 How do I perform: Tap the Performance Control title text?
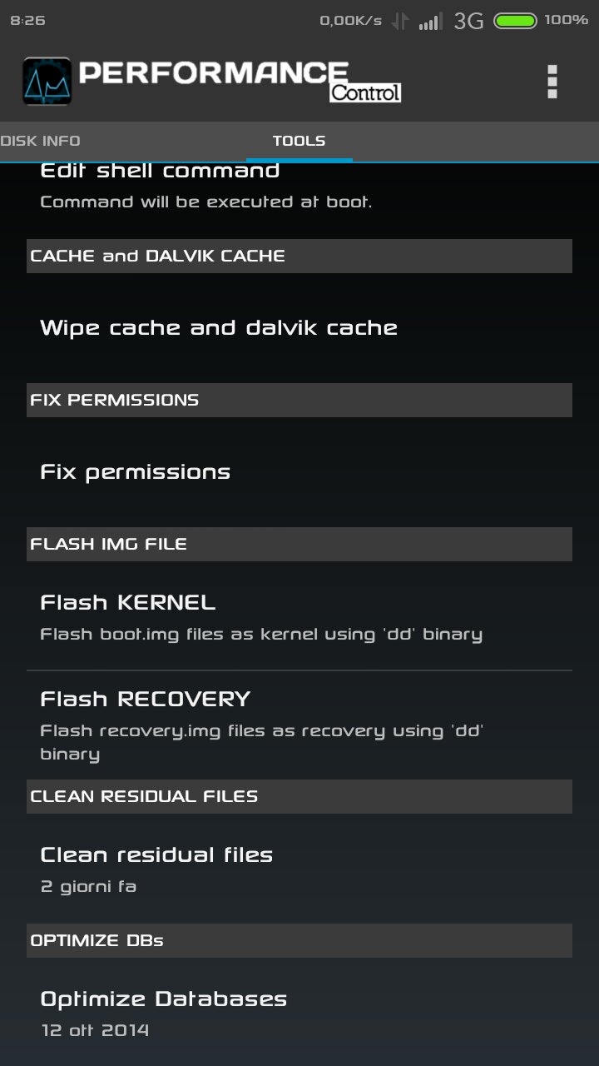(x=240, y=81)
